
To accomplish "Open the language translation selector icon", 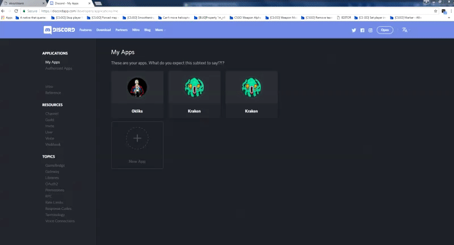I will pos(405,30).
